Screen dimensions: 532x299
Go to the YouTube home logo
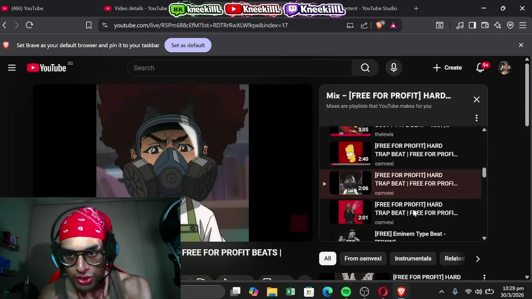(47, 68)
